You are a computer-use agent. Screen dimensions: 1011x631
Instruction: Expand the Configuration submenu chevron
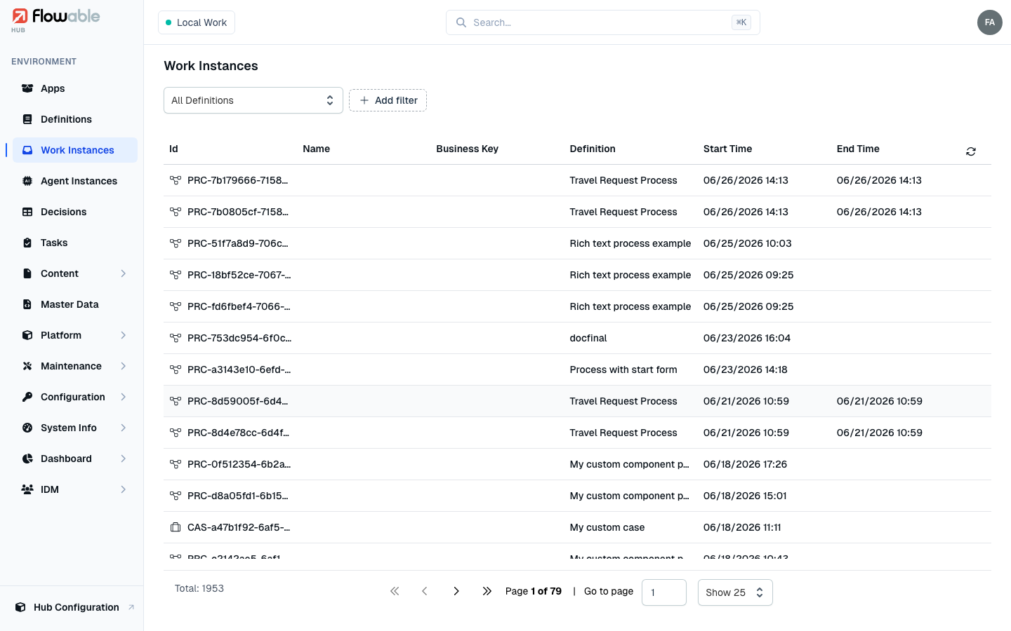click(124, 397)
